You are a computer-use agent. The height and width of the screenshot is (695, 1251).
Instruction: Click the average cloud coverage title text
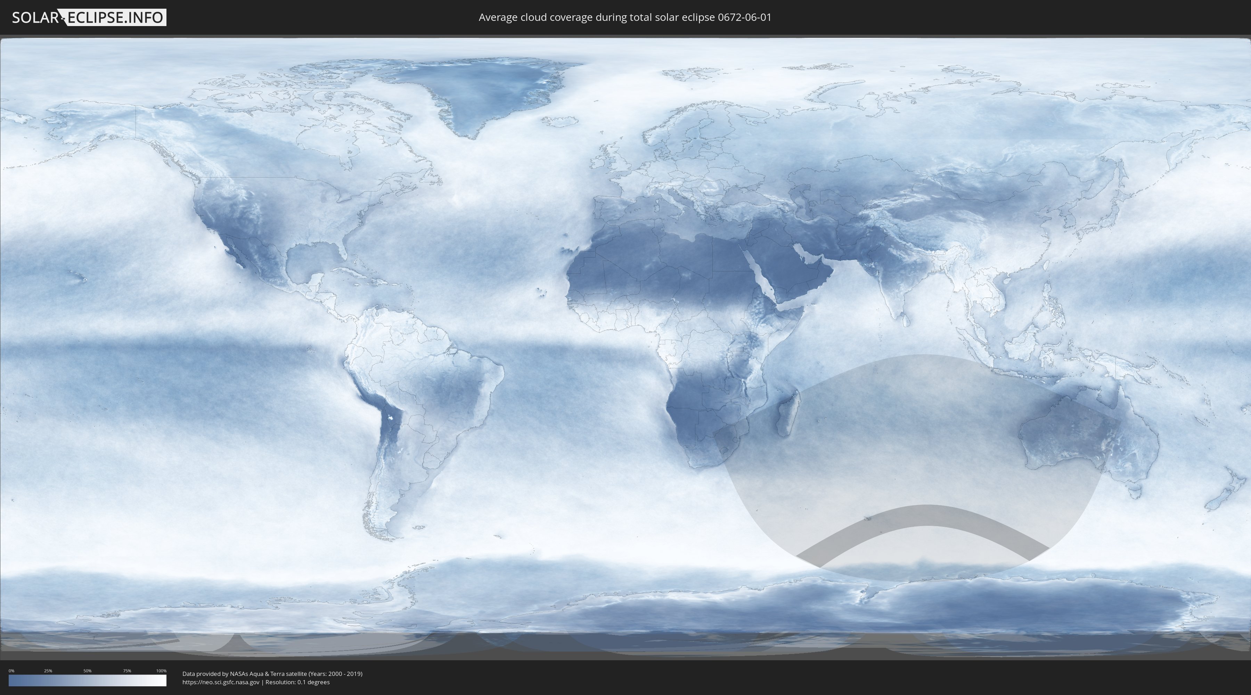625,17
